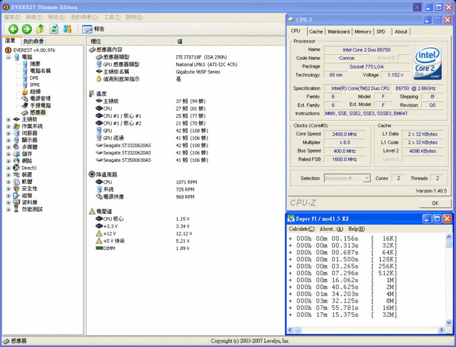Click the green Forward arrow toolbar icon

[26, 29]
